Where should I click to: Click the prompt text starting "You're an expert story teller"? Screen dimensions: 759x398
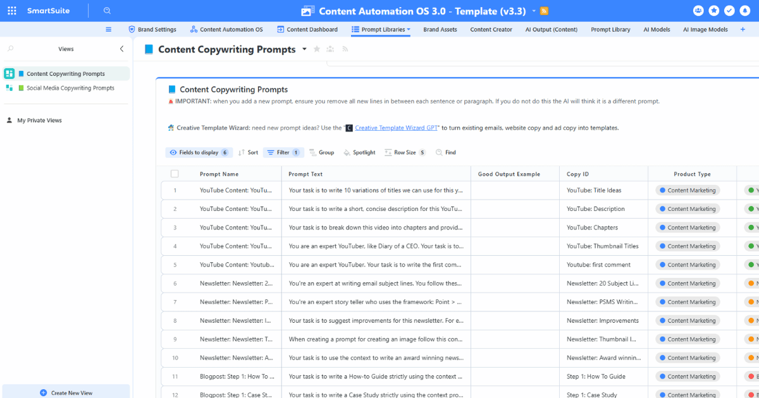[376, 302]
